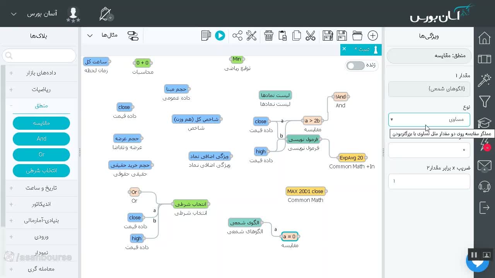This screenshot has width=495, height=278.
Task: Expand the ریاضیات blocks category
Action: (x=41, y=89)
